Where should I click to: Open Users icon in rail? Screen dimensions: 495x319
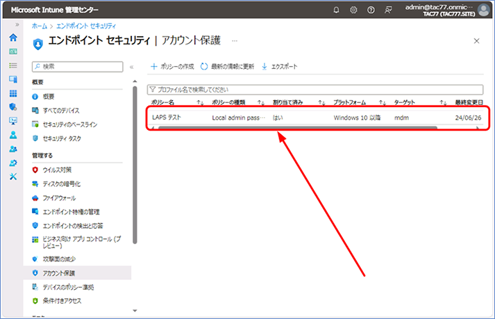[x=13, y=135]
